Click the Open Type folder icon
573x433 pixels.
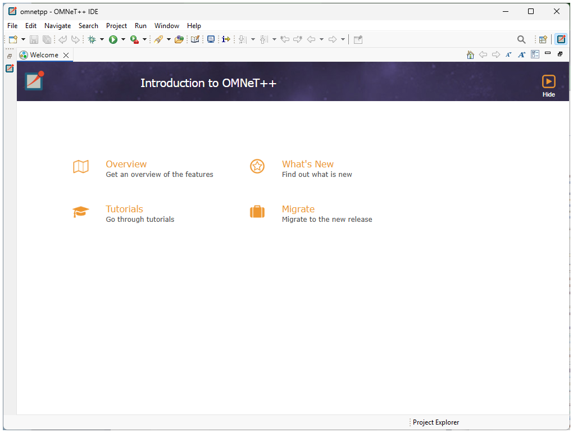179,39
